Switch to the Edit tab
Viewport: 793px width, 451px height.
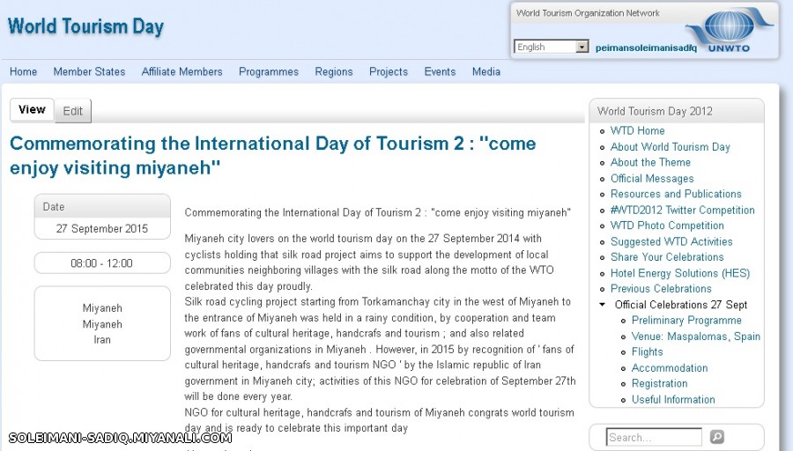73,111
